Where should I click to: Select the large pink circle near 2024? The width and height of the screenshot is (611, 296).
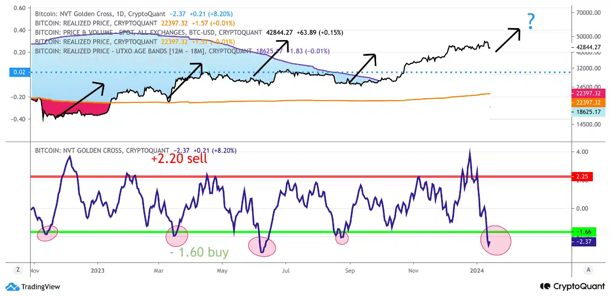pyautogui.click(x=495, y=240)
